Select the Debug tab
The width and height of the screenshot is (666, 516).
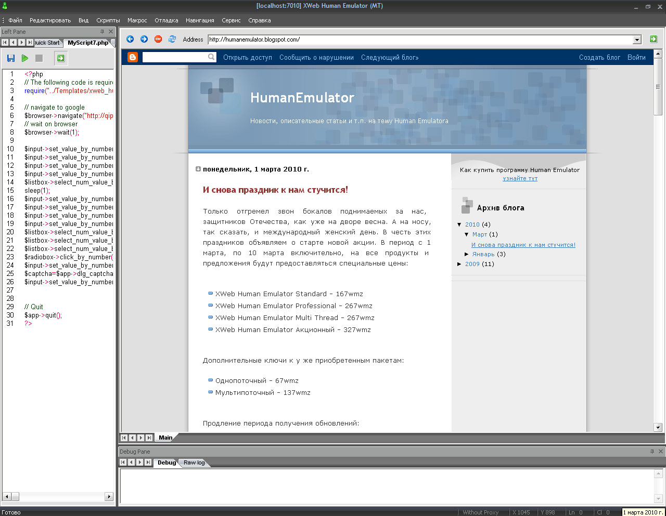(166, 462)
